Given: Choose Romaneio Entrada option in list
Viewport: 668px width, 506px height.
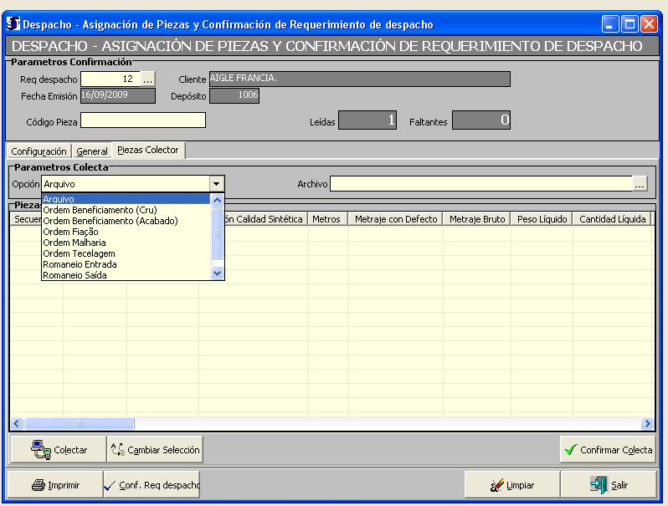Looking at the screenshot, I should click(80, 264).
